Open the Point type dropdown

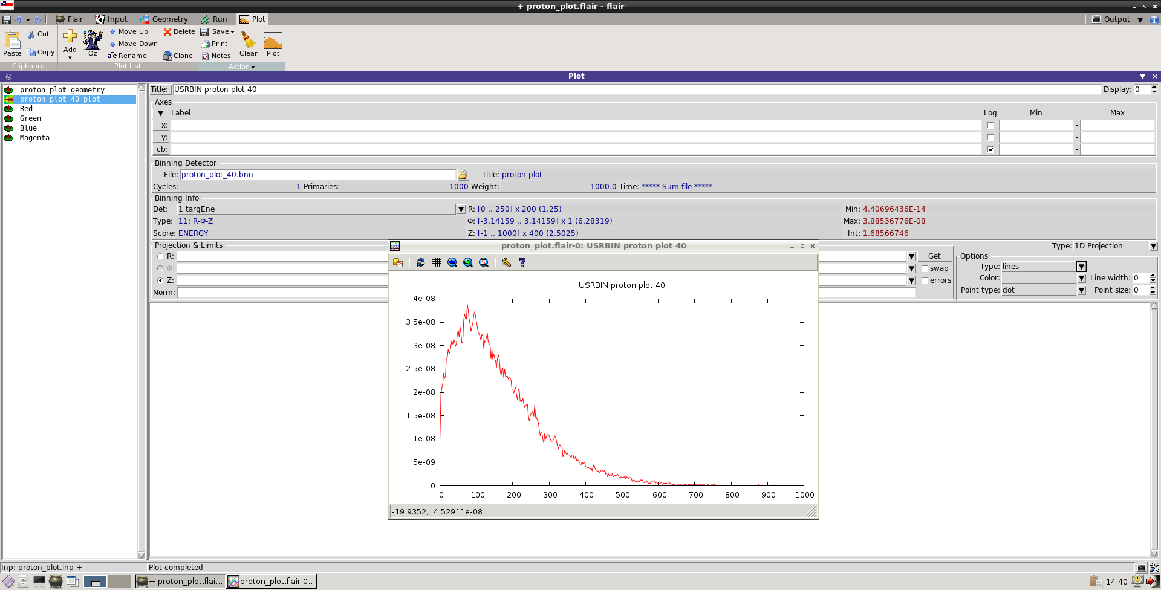click(x=1081, y=290)
